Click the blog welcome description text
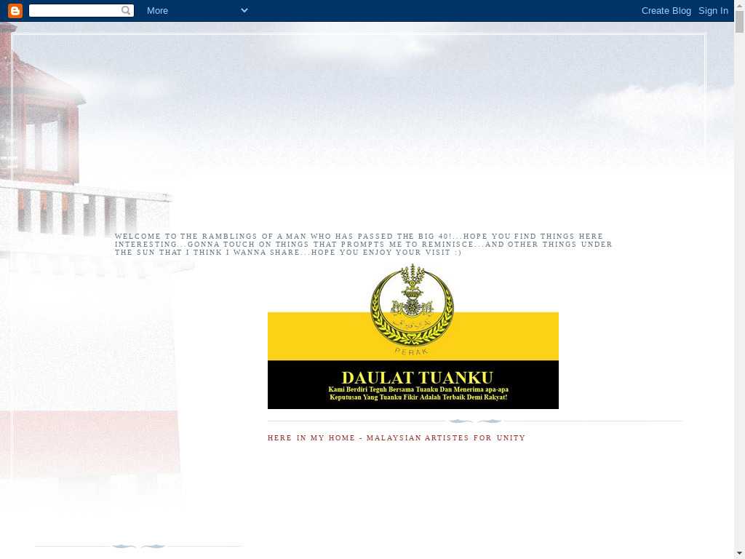The width and height of the screenshot is (745, 559). [363, 245]
